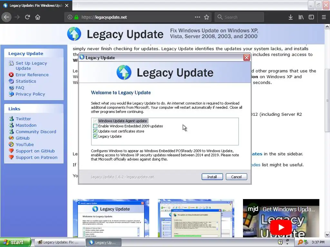Viewport: 330px width, 247px height.
Task: Open the Firefox library icon
Action: tap(301, 17)
